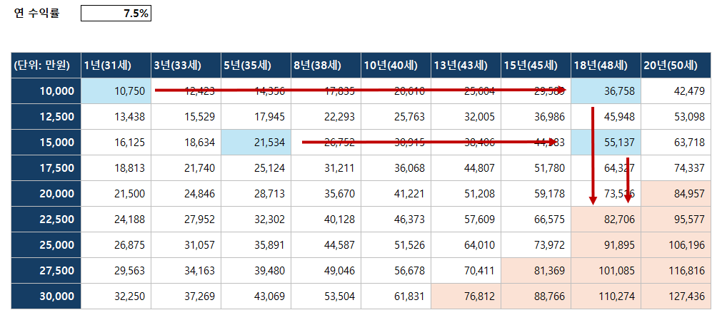Click the orange highlighted cell 76,812
Viewport: 722px width, 320px height.
466,296
